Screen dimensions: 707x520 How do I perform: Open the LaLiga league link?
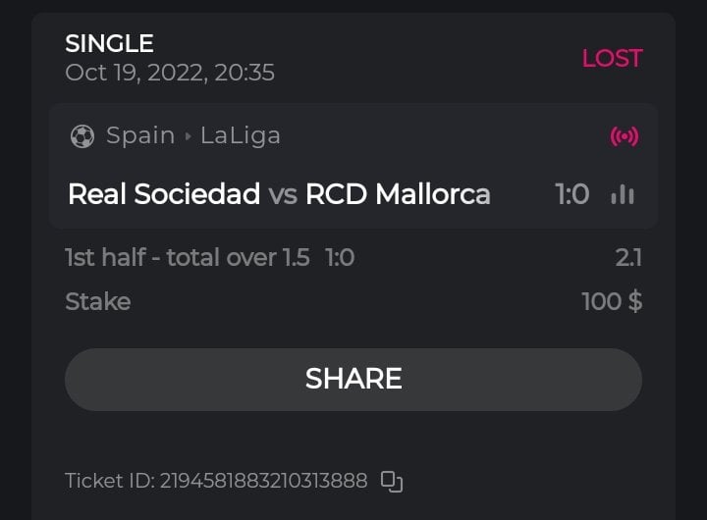click(241, 135)
